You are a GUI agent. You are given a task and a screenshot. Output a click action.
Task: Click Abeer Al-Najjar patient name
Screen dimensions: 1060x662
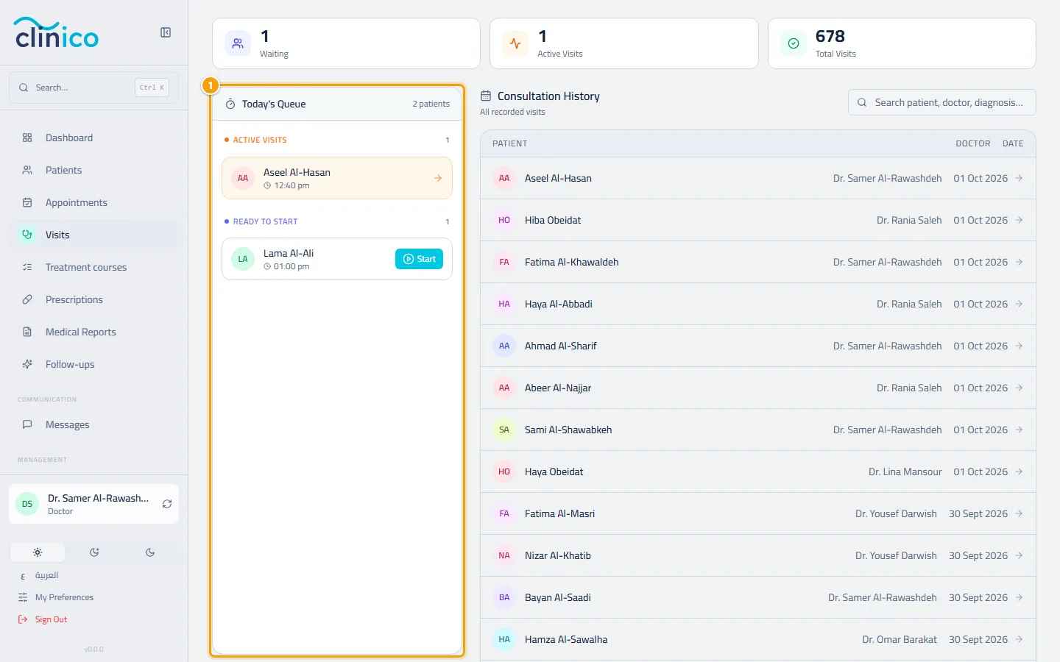coord(558,388)
